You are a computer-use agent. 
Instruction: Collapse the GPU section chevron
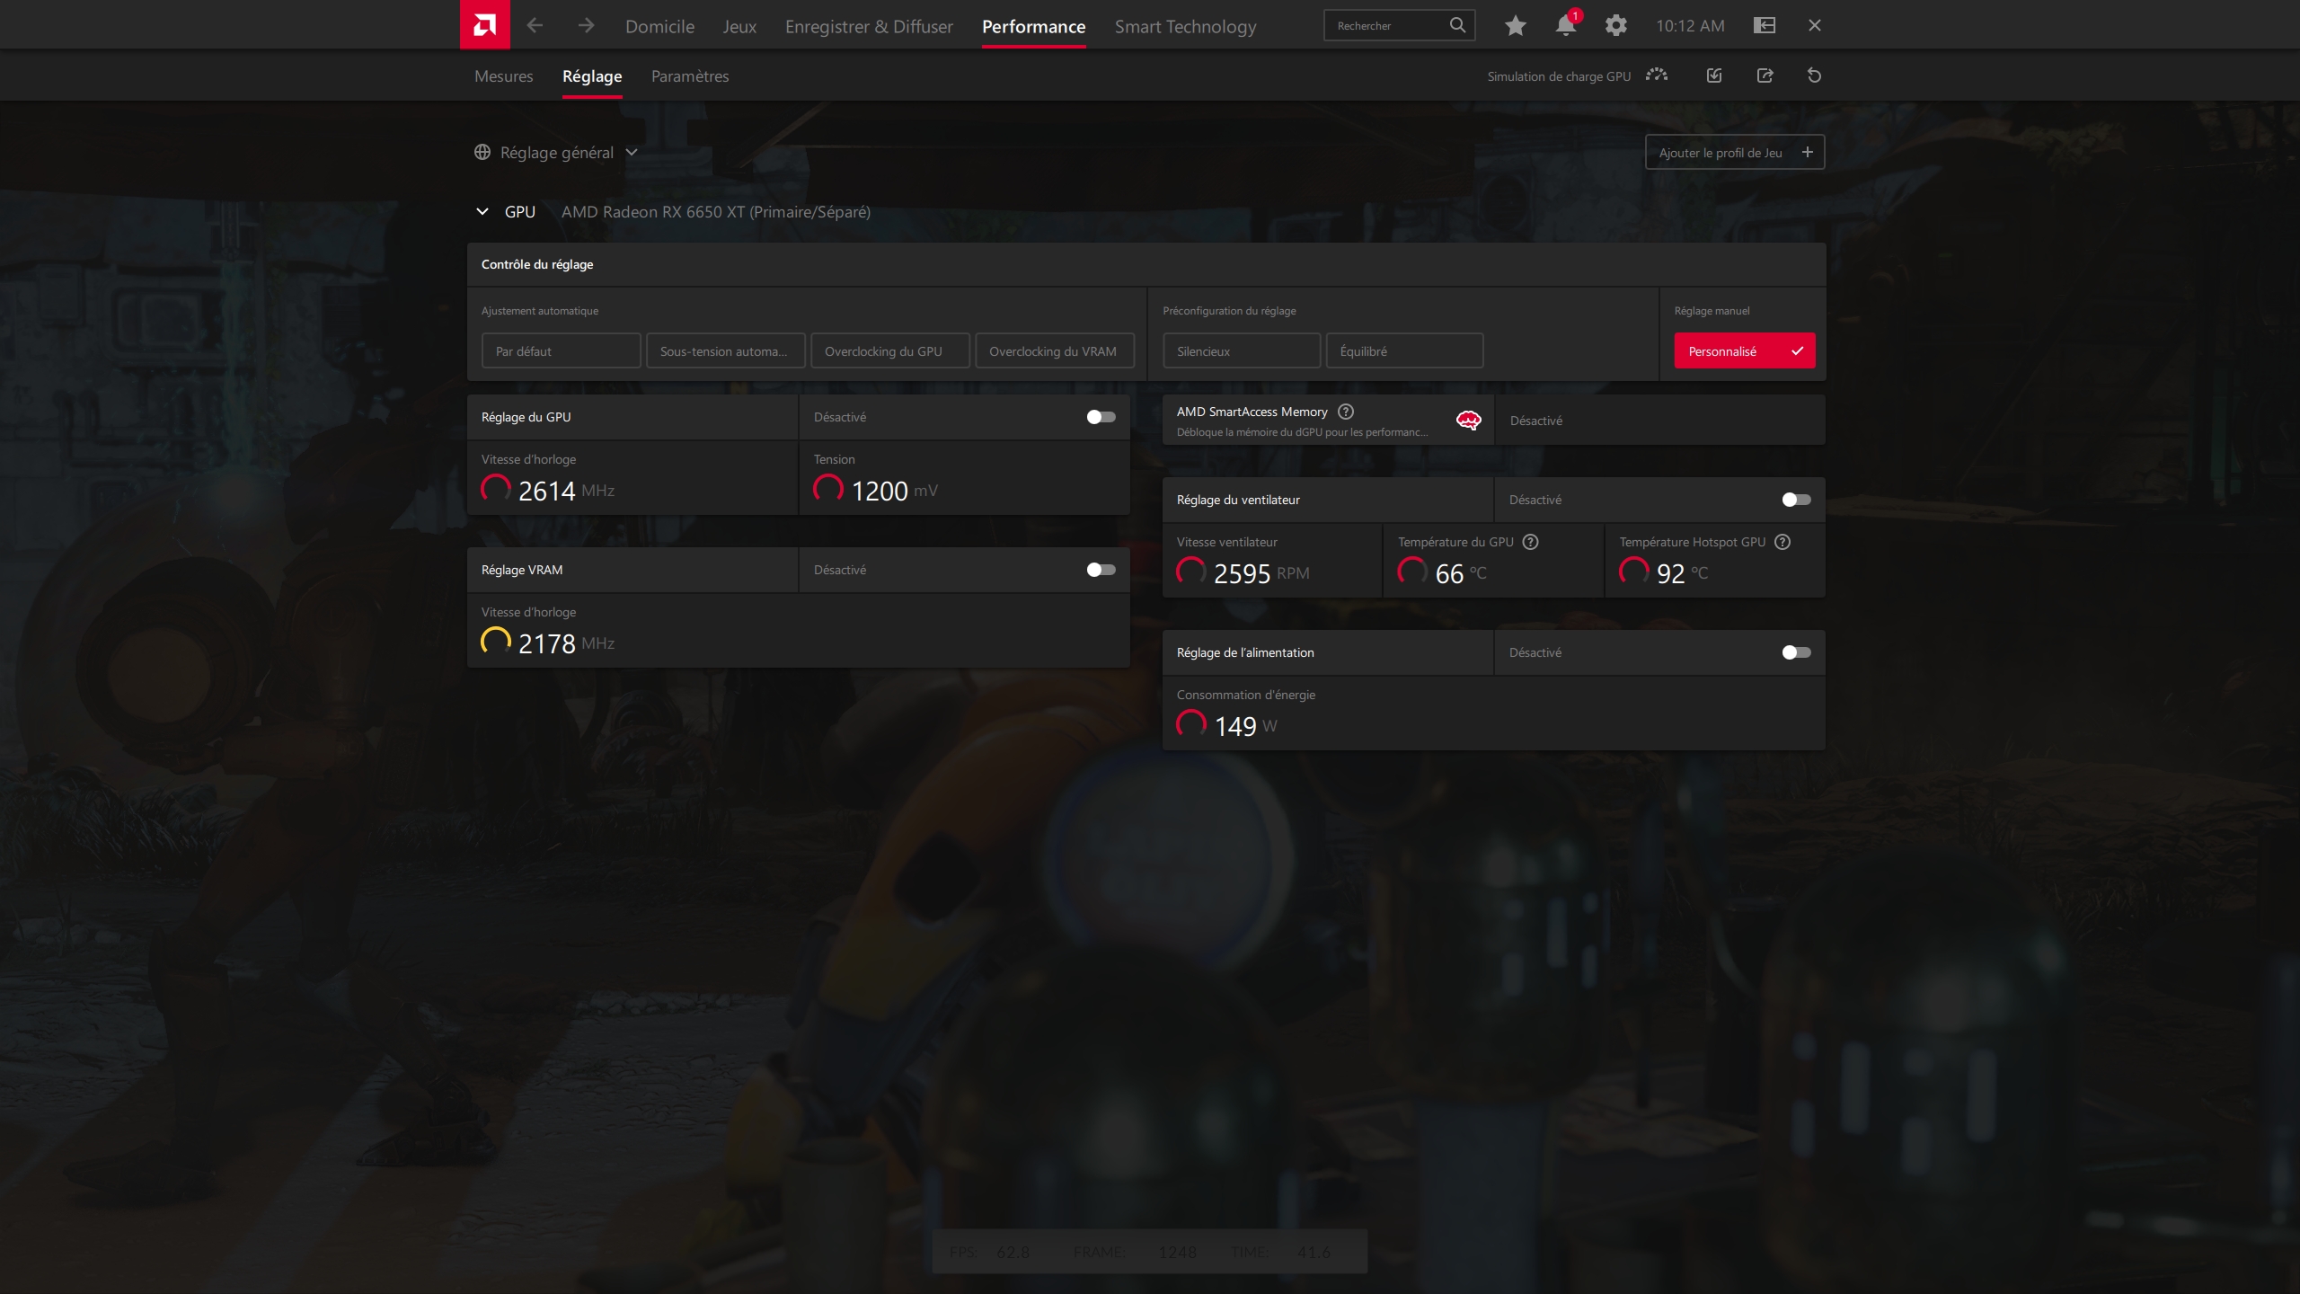(482, 212)
